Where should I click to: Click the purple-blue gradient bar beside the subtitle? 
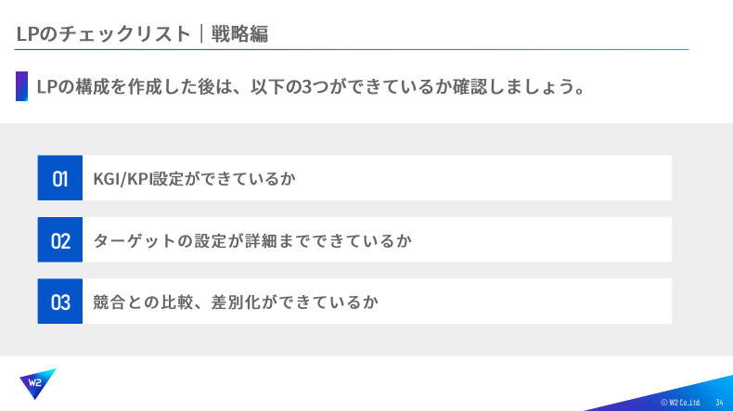(x=21, y=86)
